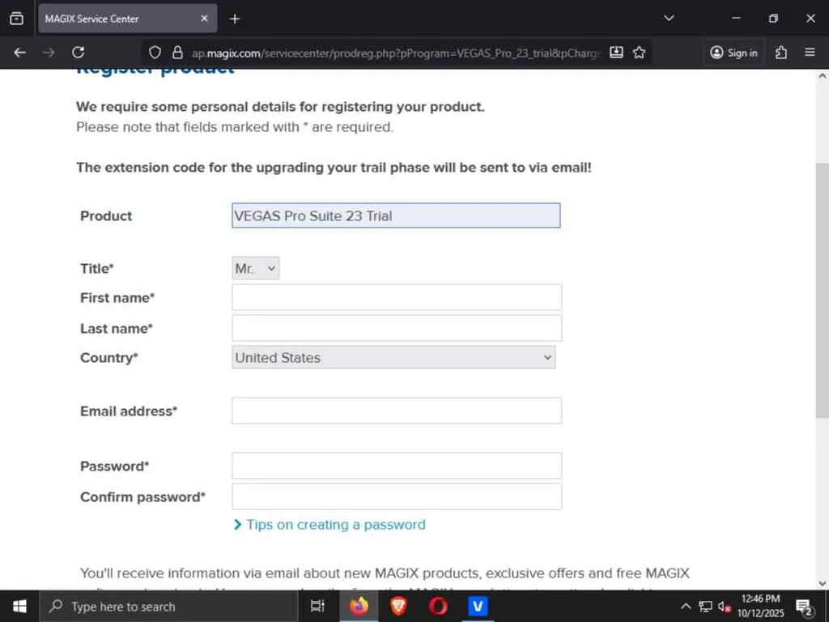Viewport: 829px width, 622px height.
Task: Open the Windows Start menu
Action: 19,606
